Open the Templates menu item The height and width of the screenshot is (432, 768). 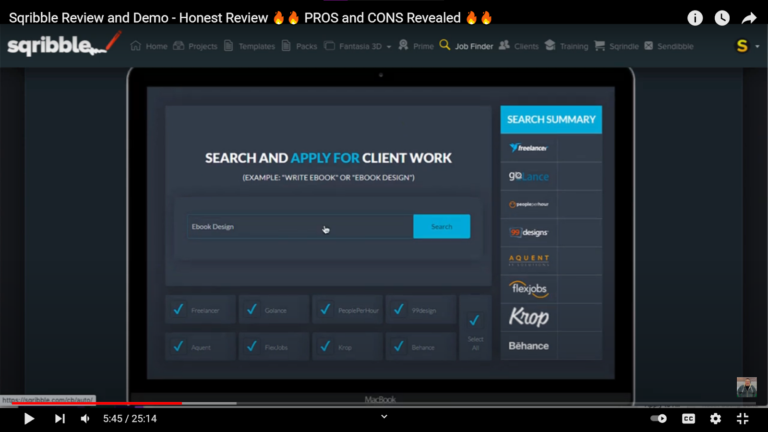257,47
